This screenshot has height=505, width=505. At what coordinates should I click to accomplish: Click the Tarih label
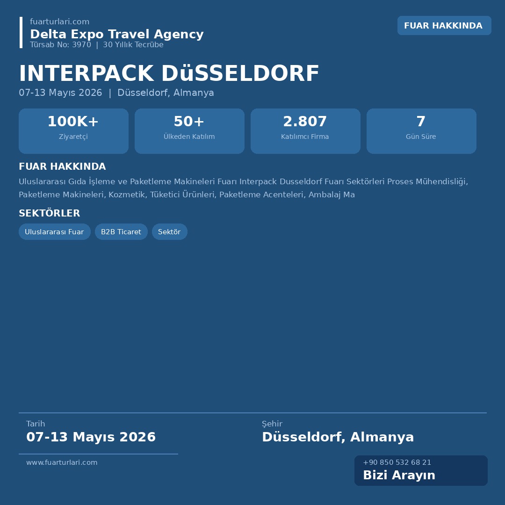tap(36, 424)
